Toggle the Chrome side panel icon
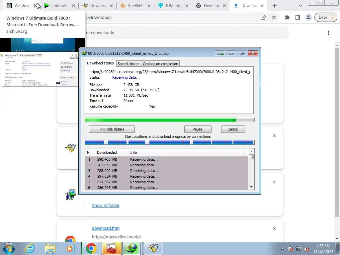 click(x=298, y=17)
